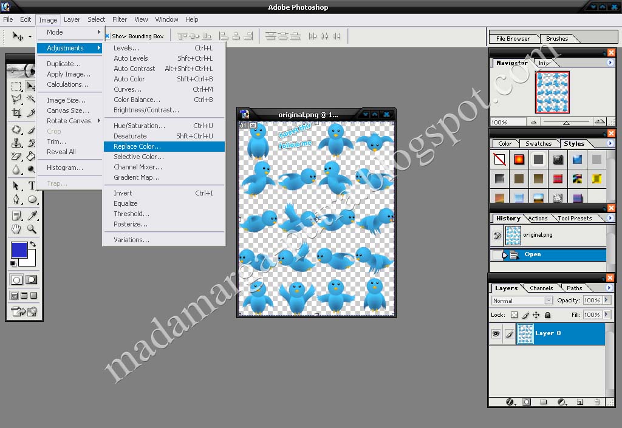Click the blue foreground color swatch
Viewport: 622px width, 428px height.
19,250
